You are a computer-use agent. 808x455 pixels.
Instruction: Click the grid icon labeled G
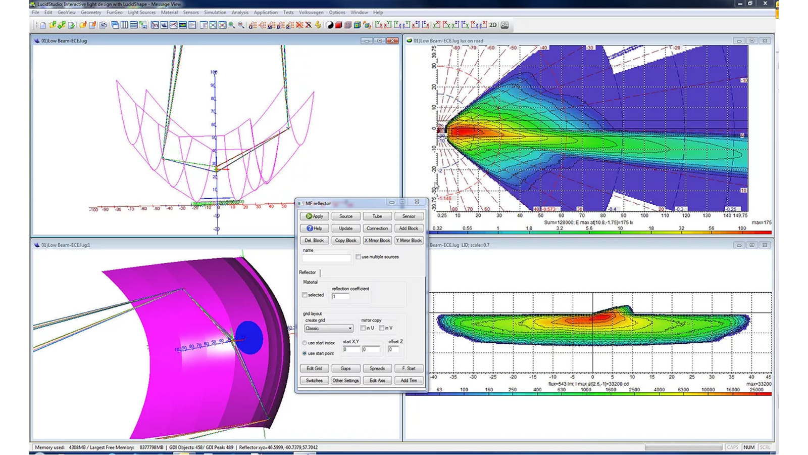point(253,25)
